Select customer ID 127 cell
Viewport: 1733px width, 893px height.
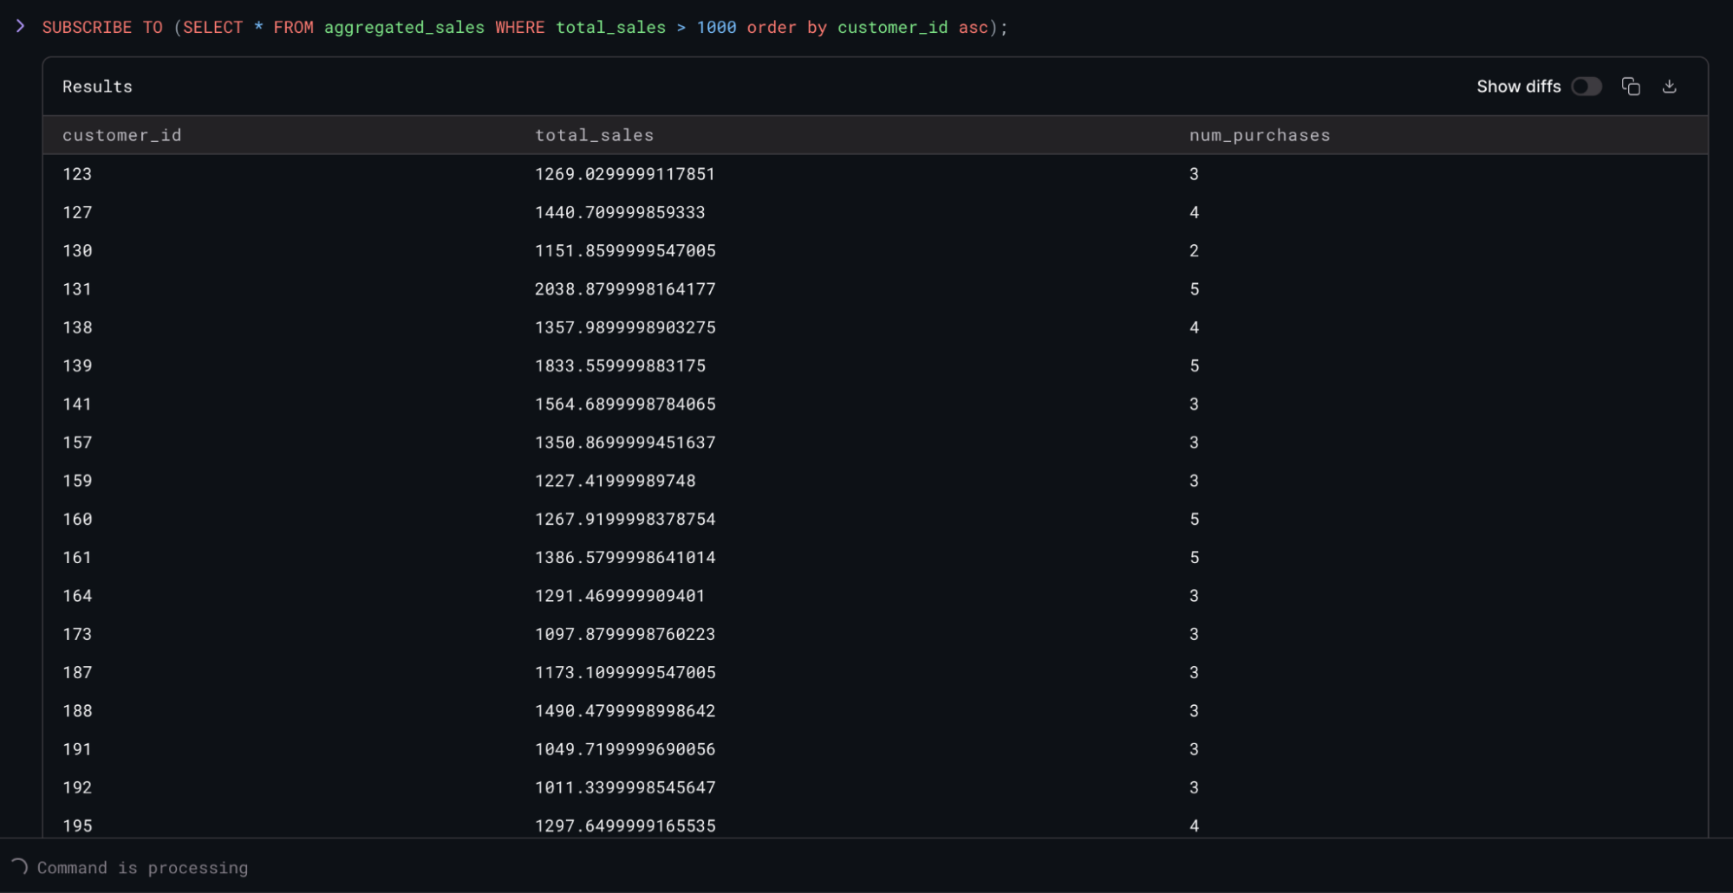[x=77, y=212]
